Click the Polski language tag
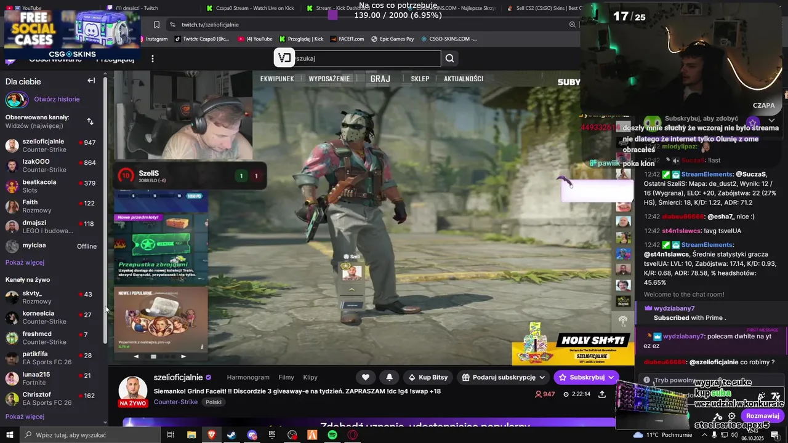The height and width of the screenshot is (443, 788). [214, 402]
